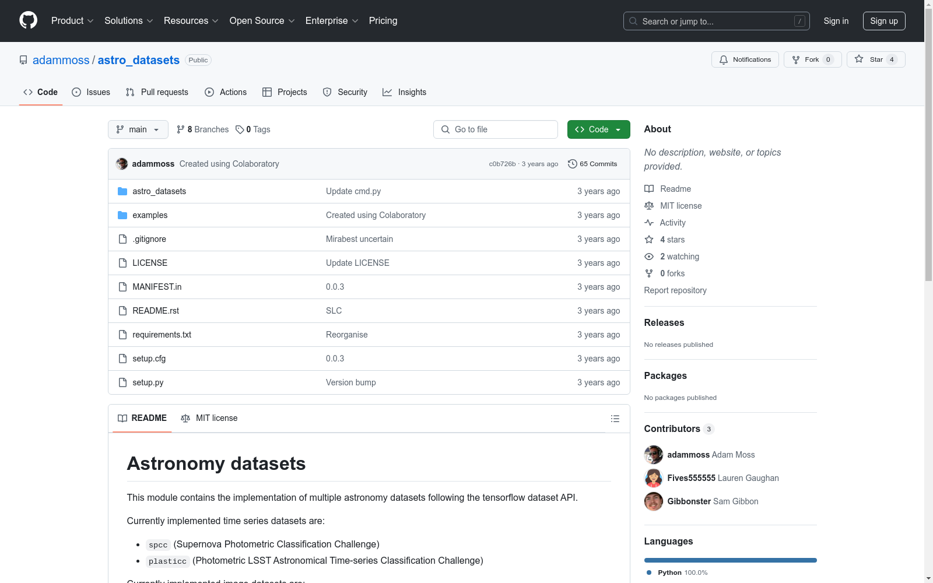The height and width of the screenshot is (583, 933).
Task: Open the green Code dropdown button
Action: (x=598, y=129)
